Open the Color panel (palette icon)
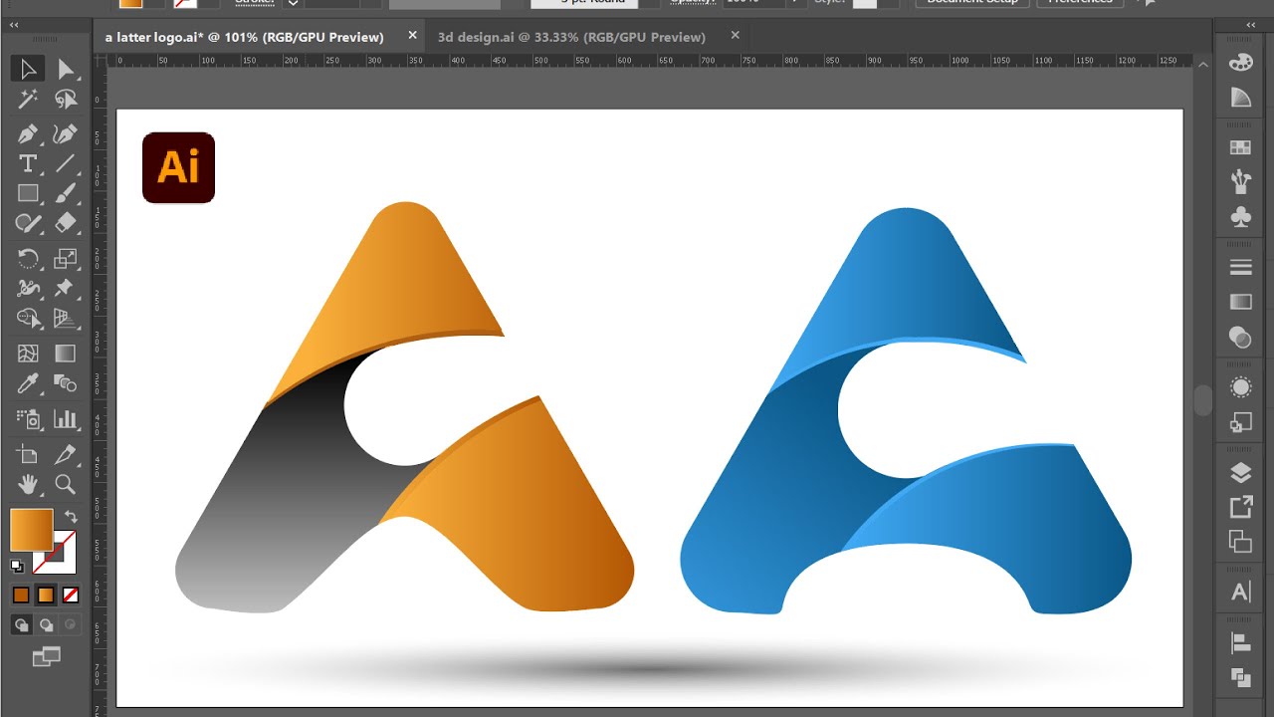 click(1241, 63)
